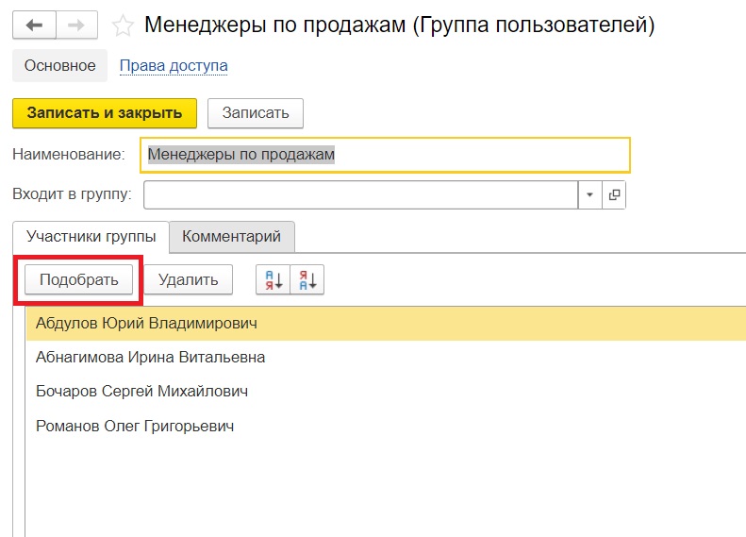Click the "Записать" button

(256, 113)
